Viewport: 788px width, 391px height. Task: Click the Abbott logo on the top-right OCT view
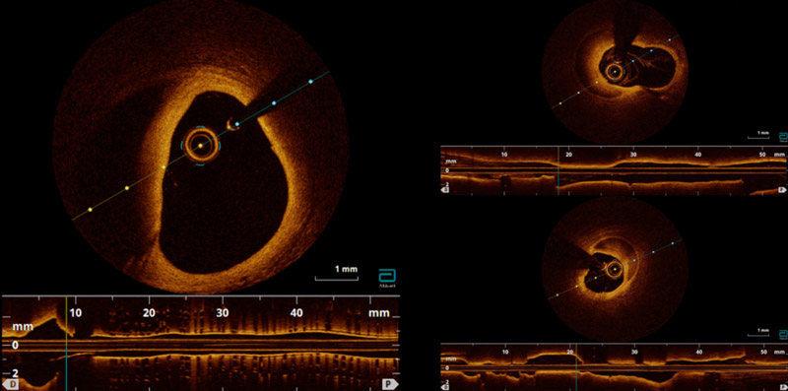tap(783, 137)
